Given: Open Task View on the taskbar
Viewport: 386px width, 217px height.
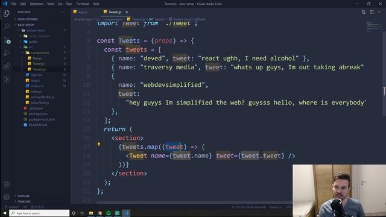Looking at the screenshot, I should [82, 213].
